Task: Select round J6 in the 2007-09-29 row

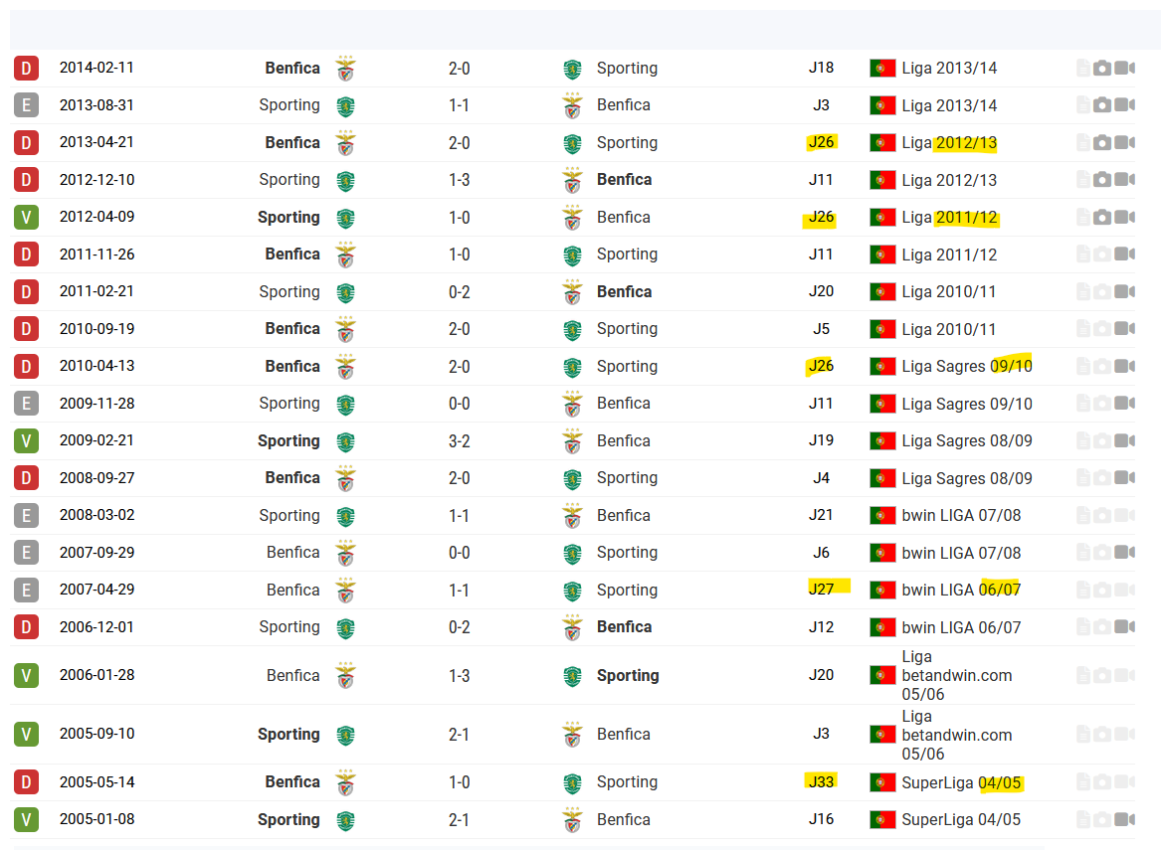Action: [821, 553]
